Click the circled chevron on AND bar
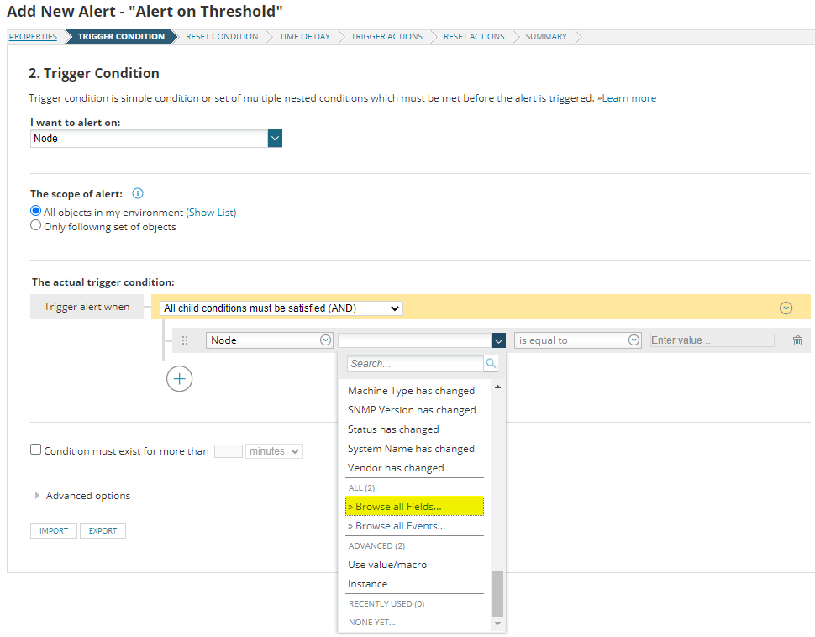The height and width of the screenshot is (637, 815). [786, 308]
